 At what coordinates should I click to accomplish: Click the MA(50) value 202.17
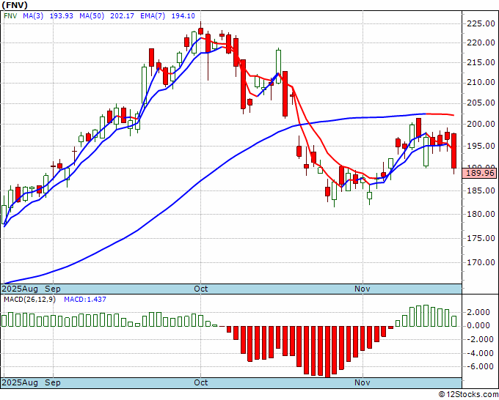[x=122, y=16]
